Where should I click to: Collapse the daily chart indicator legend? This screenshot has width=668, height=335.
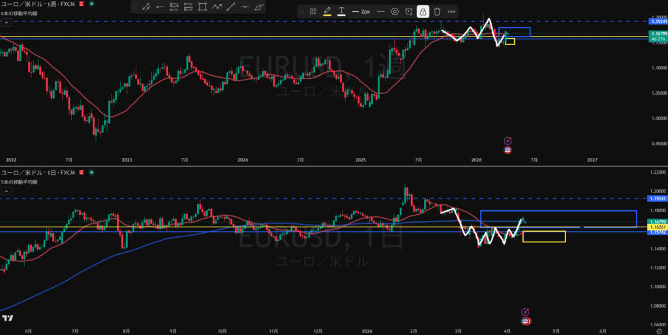[x=5, y=191]
